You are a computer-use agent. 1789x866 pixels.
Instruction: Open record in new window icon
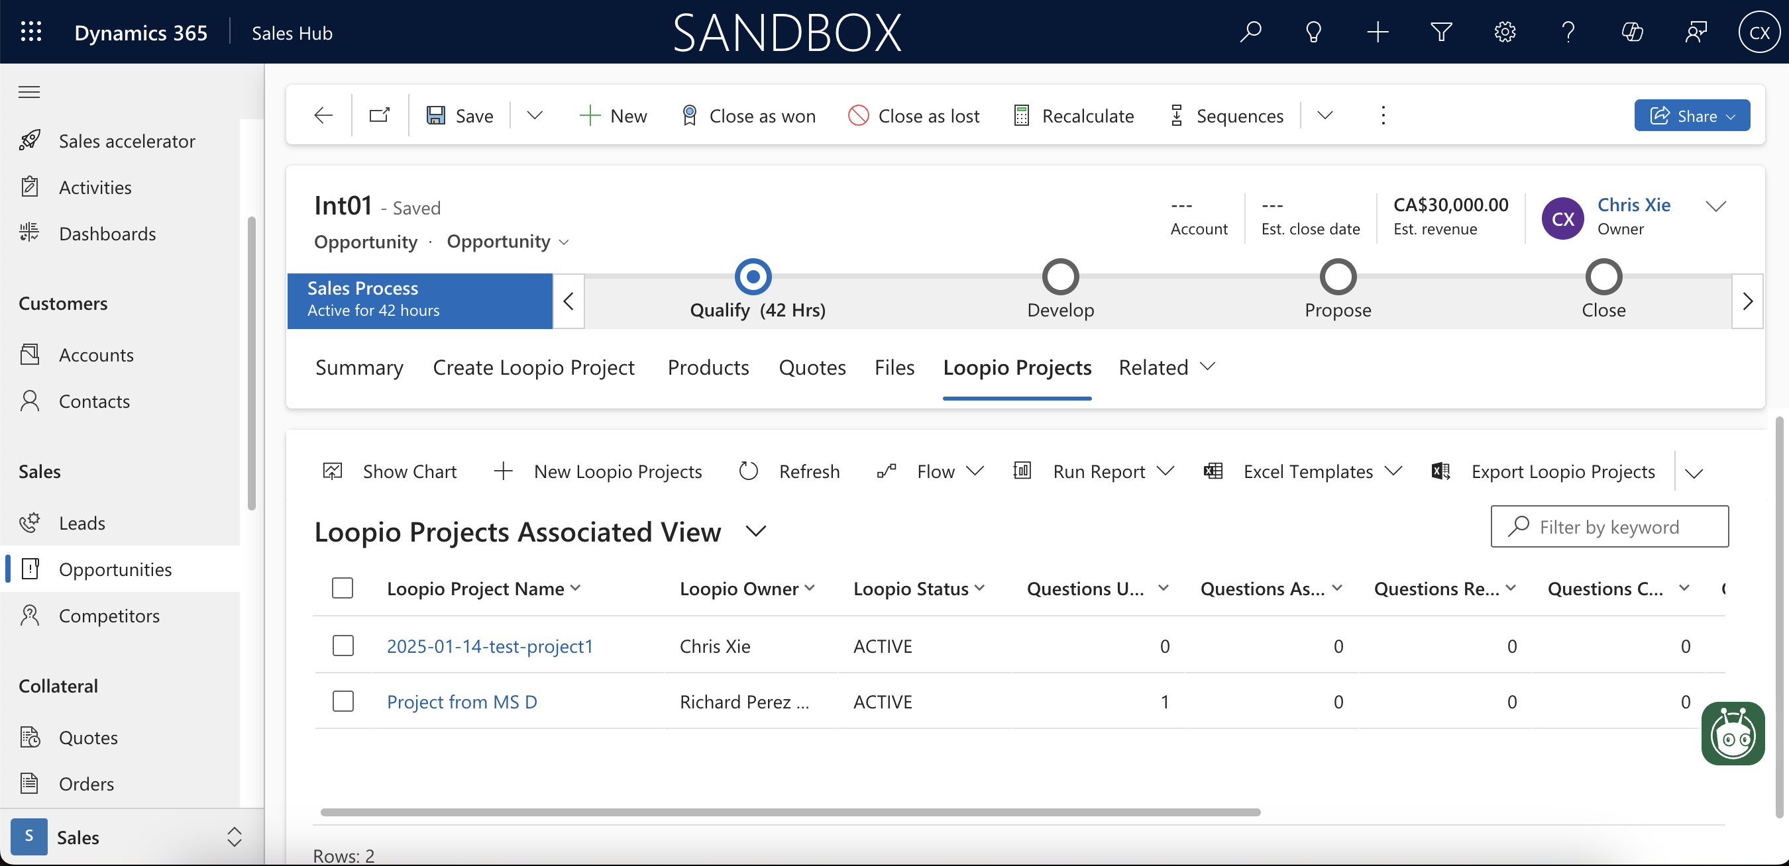point(380,115)
